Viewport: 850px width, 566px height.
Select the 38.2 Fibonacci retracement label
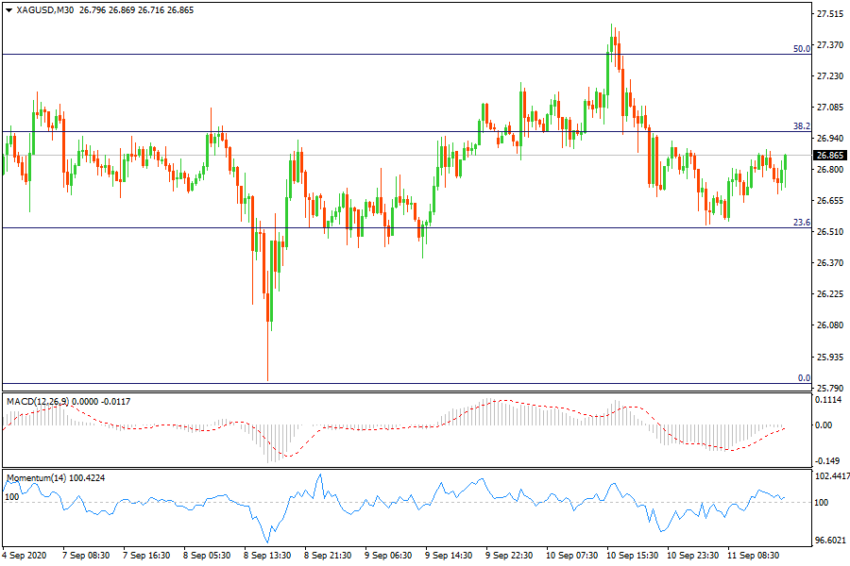tap(801, 125)
